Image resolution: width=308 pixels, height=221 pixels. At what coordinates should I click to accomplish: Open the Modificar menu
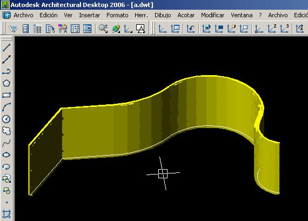click(213, 15)
